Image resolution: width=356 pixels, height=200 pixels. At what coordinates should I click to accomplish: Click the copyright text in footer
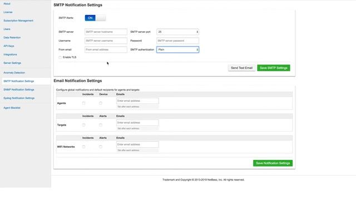coord(204,179)
